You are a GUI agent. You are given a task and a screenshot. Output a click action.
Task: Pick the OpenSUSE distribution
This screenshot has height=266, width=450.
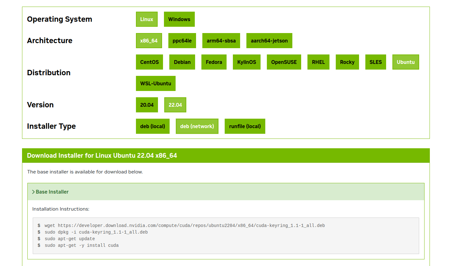coord(284,62)
